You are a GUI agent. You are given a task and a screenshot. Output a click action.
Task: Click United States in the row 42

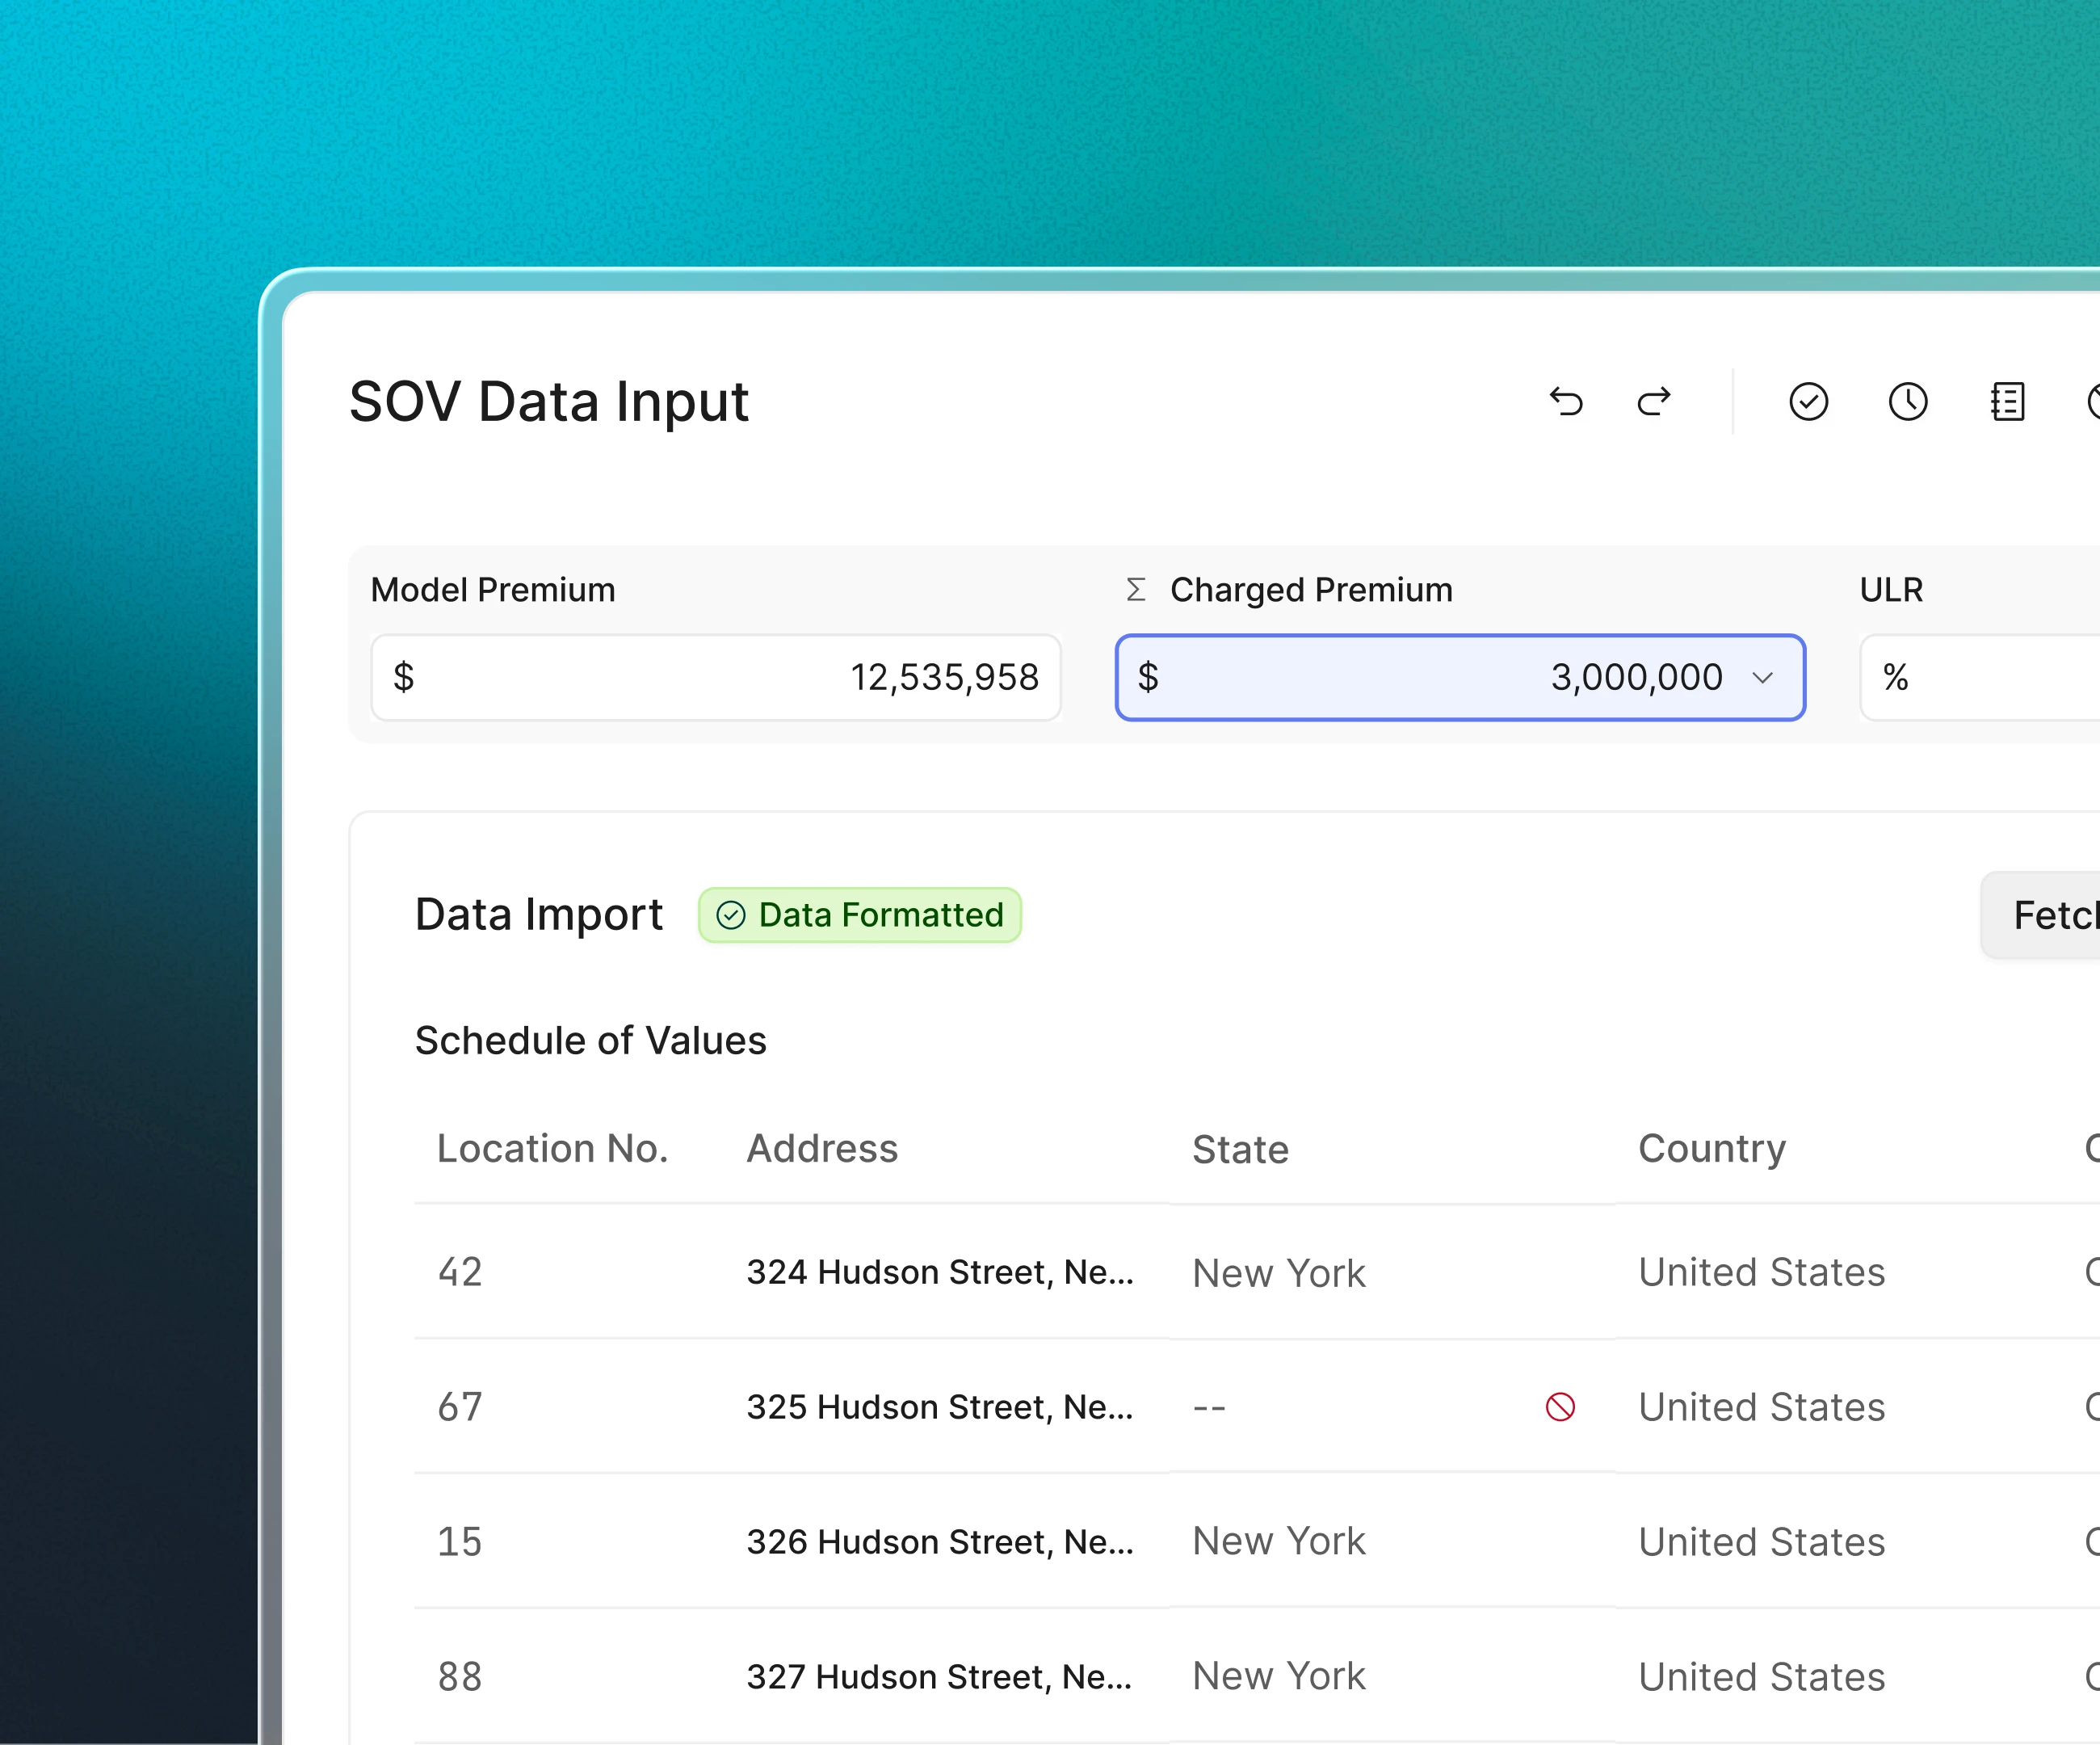pyautogui.click(x=1762, y=1272)
